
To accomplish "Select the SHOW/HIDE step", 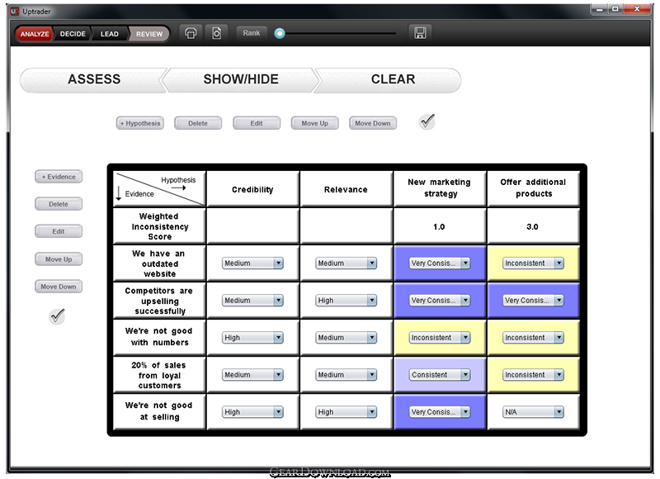I will tap(241, 79).
